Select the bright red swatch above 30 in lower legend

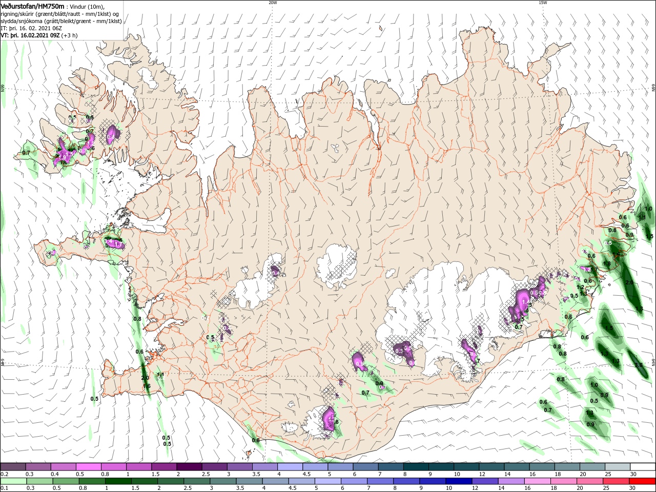[x=642, y=481]
